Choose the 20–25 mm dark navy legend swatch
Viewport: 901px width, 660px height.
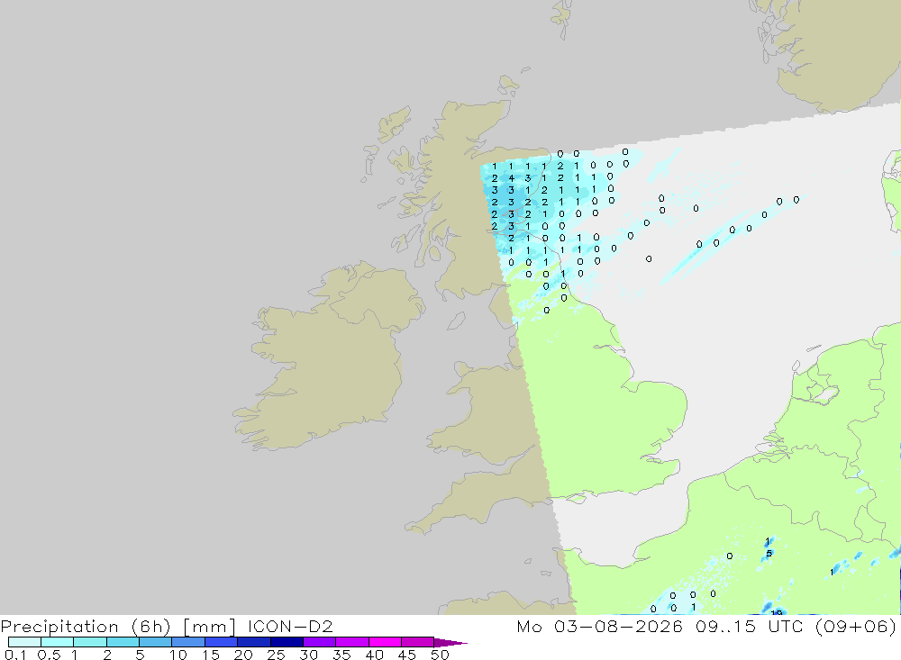(253, 642)
